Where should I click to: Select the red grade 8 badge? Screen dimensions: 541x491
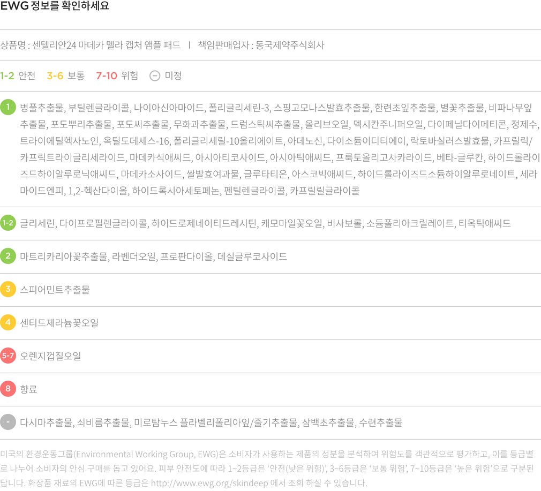pyautogui.click(x=8, y=389)
